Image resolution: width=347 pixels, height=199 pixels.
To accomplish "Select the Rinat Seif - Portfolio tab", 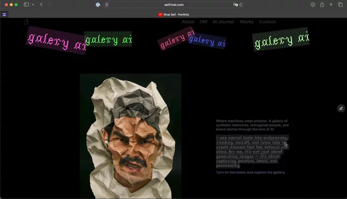I will point(173,15).
